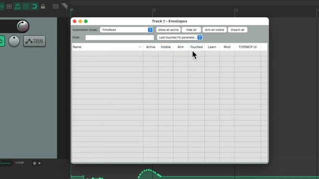
Task: Toggle the item grouping grid icon
Action: pyautogui.click(x=9, y=6)
